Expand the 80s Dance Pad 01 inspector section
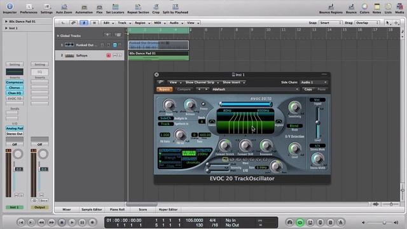Screen dimensions: 407x229 [x=6, y=22]
